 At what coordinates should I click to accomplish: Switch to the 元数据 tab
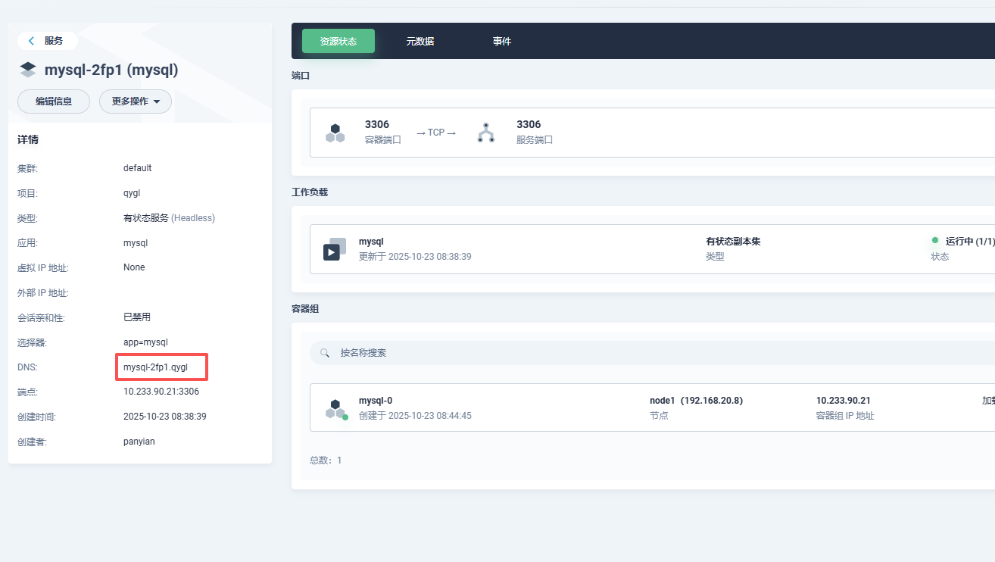point(420,42)
